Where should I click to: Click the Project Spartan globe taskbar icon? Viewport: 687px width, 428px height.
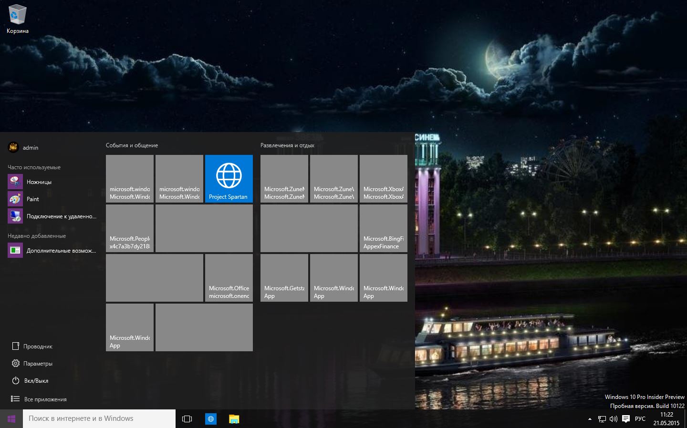click(x=210, y=419)
